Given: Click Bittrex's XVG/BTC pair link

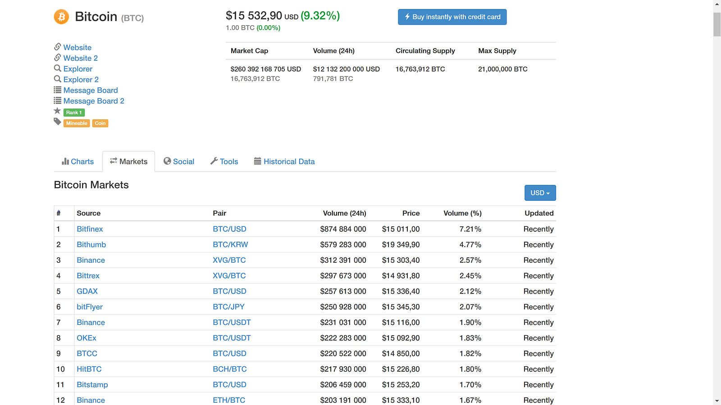Looking at the screenshot, I should (x=229, y=276).
